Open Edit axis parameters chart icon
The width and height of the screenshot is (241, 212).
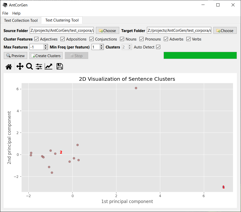48,67
